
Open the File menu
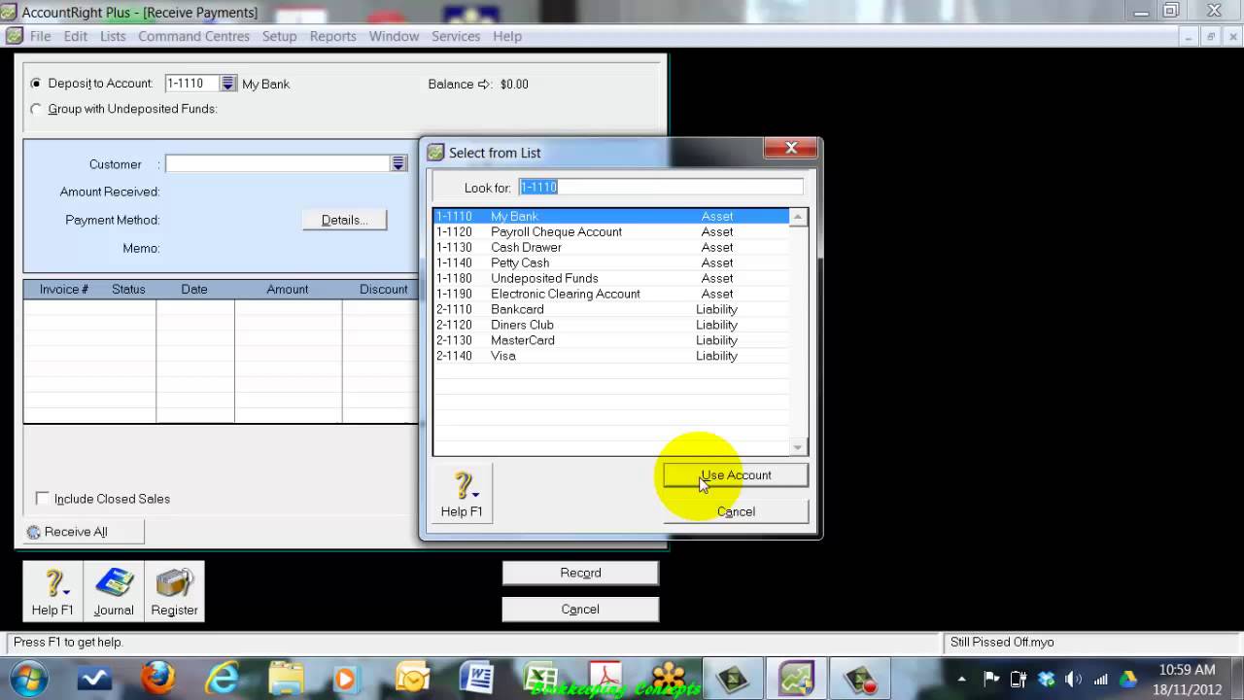[x=40, y=36]
